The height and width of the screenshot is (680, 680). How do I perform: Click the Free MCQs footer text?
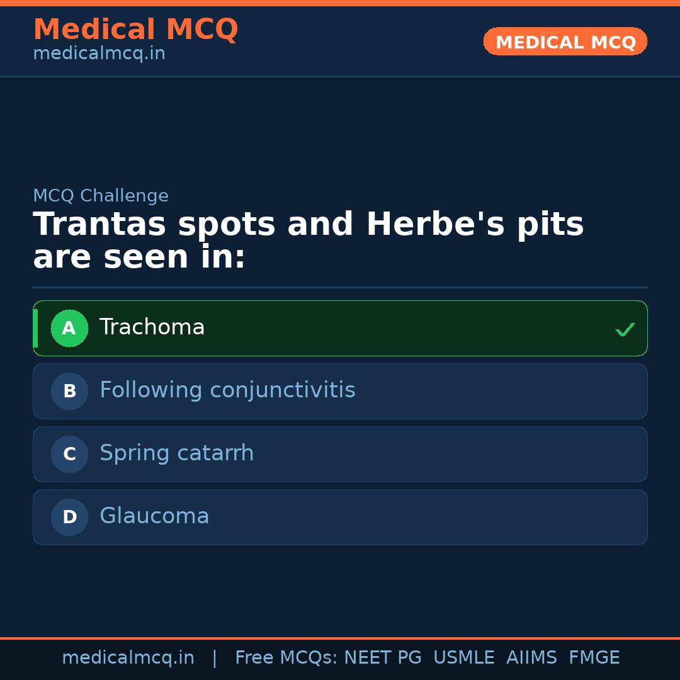(286, 658)
